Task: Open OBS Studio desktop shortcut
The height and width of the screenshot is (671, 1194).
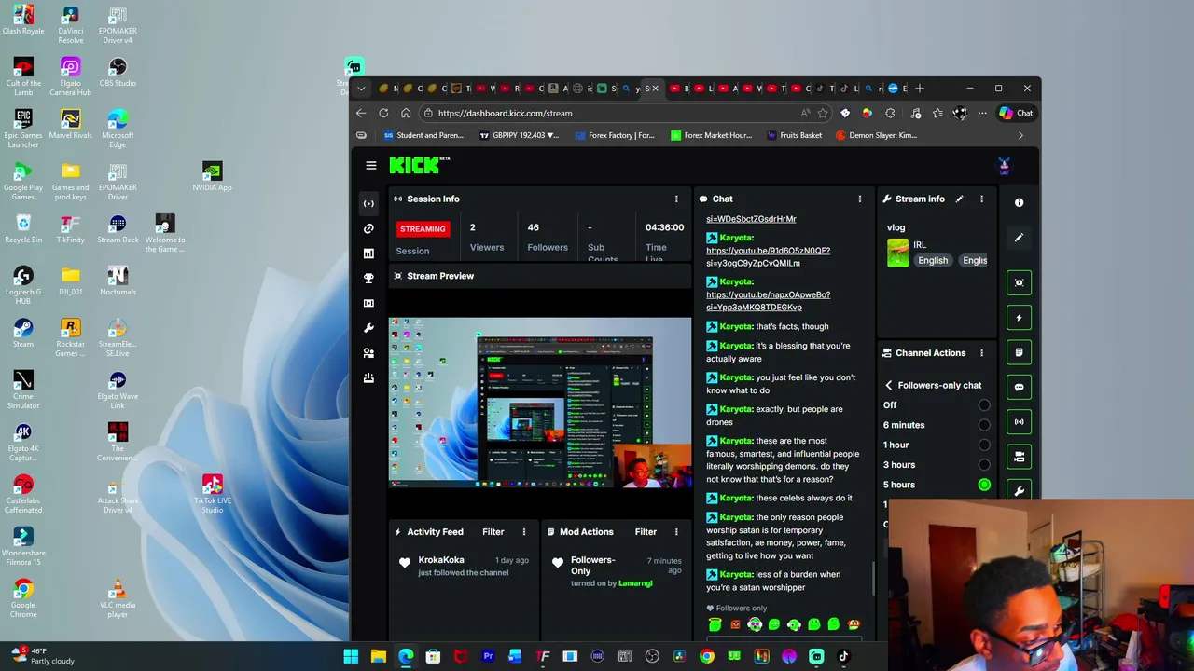Action: coord(118,73)
